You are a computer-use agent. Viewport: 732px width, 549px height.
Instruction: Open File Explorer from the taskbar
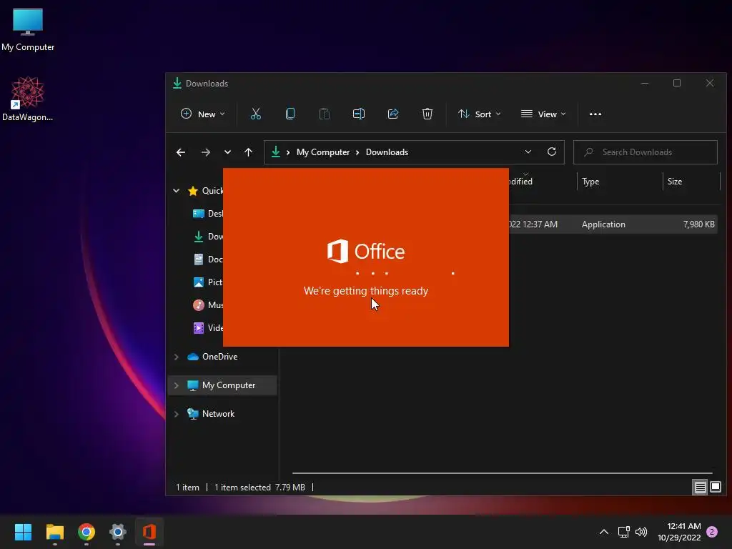(54, 532)
